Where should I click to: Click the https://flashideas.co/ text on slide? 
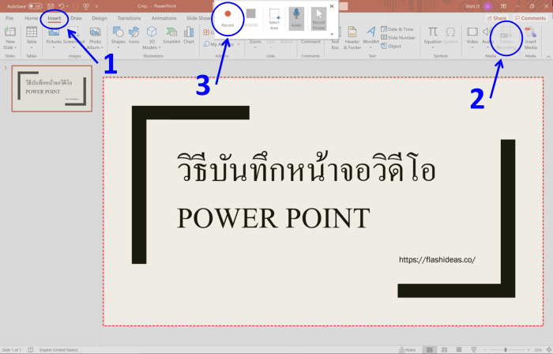(x=437, y=259)
